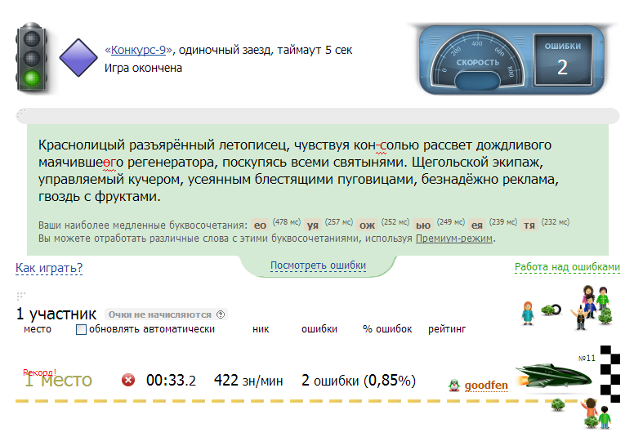625x437 pixels.
Task: Click the penguin avatar icon beside goodfen
Action: pos(453,386)
